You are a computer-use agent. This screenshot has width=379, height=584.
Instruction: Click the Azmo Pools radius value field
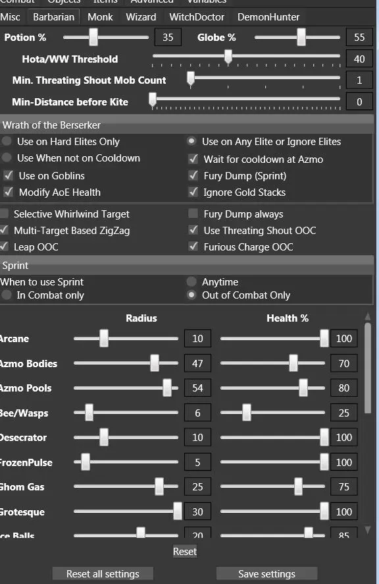(x=197, y=388)
